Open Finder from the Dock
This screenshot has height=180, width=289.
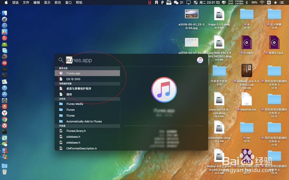pos(5,13)
